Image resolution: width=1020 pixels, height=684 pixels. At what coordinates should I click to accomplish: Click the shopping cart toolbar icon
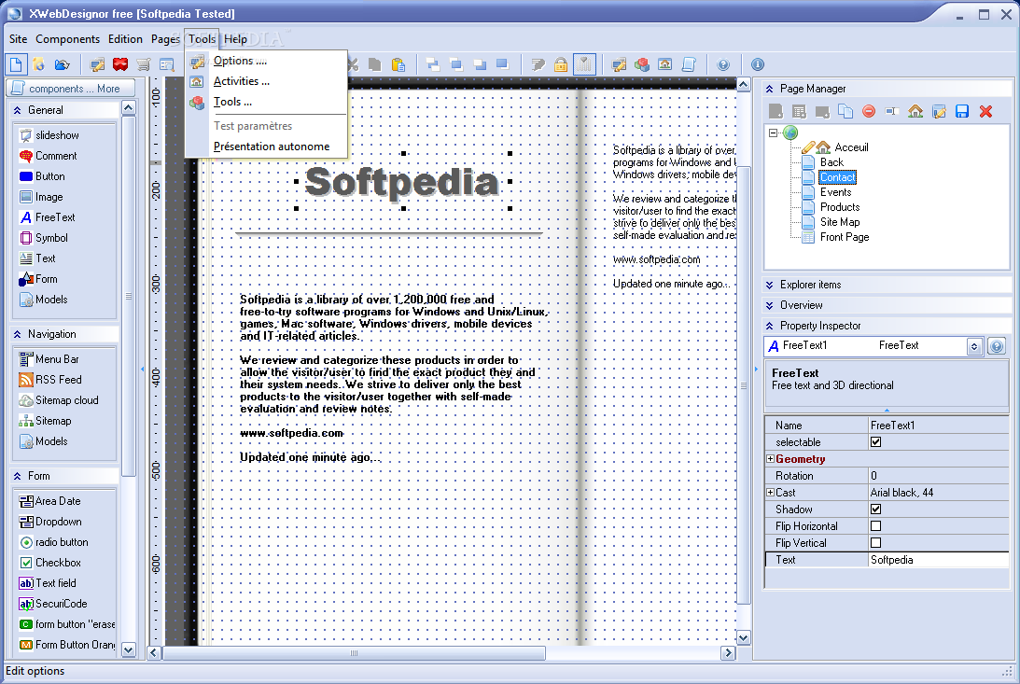(x=144, y=64)
